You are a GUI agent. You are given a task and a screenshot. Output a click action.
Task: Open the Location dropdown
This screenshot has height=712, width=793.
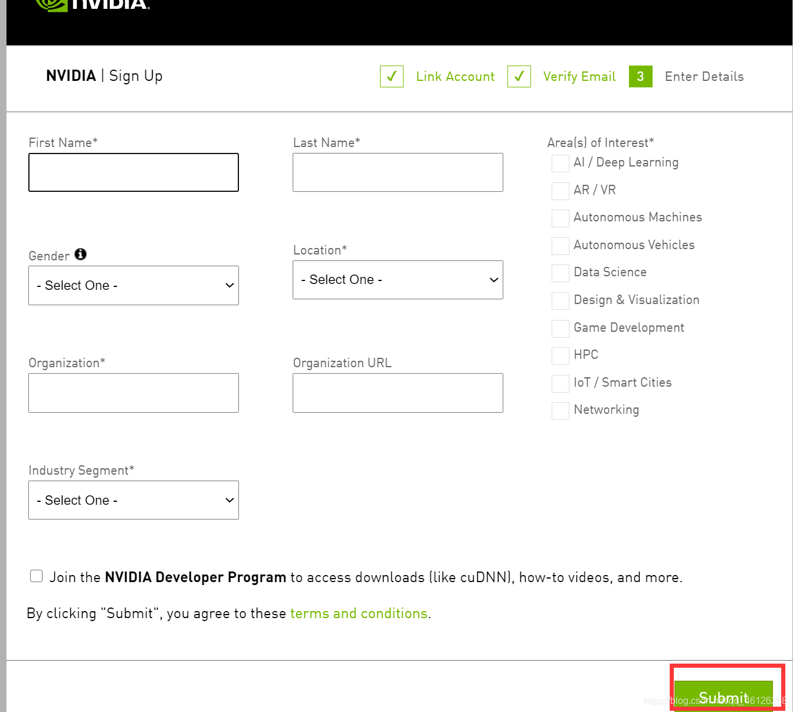pyautogui.click(x=398, y=280)
